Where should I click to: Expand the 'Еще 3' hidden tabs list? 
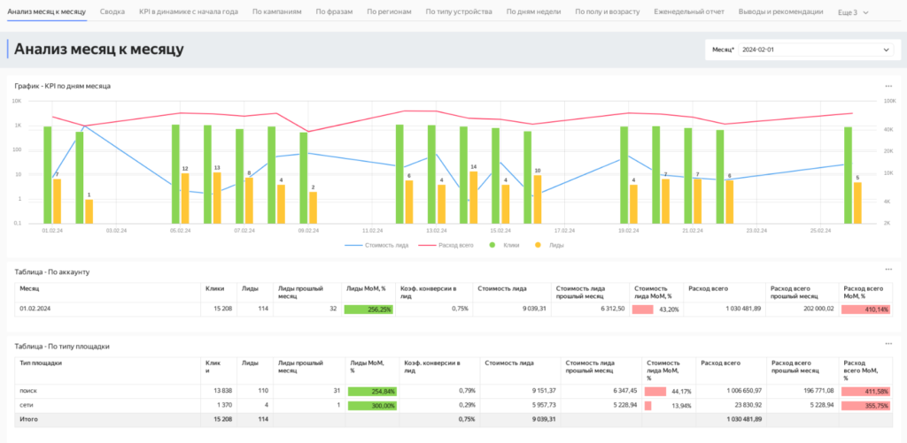click(x=855, y=11)
